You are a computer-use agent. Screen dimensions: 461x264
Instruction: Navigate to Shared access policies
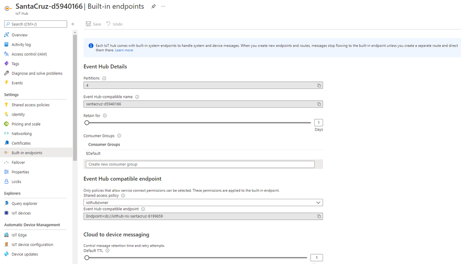[x=30, y=105]
